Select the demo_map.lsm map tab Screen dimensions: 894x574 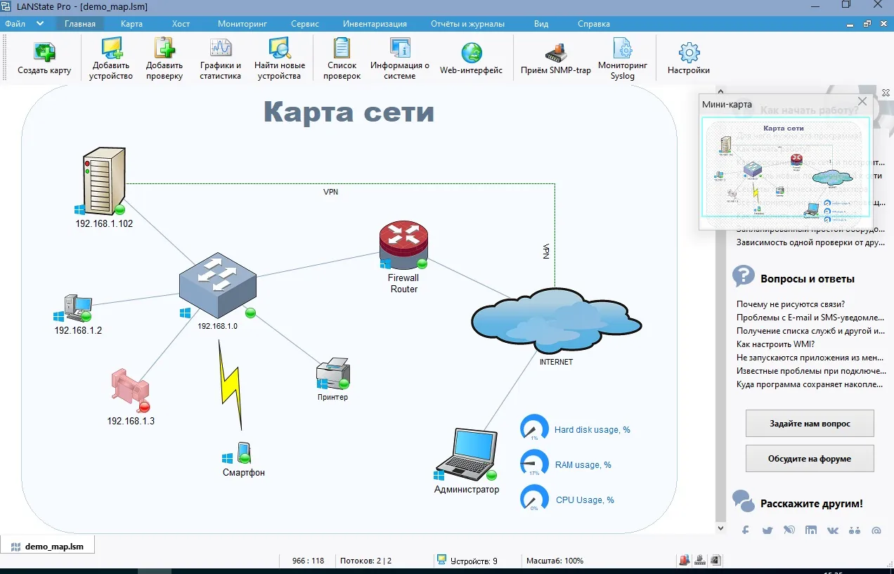pos(47,546)
